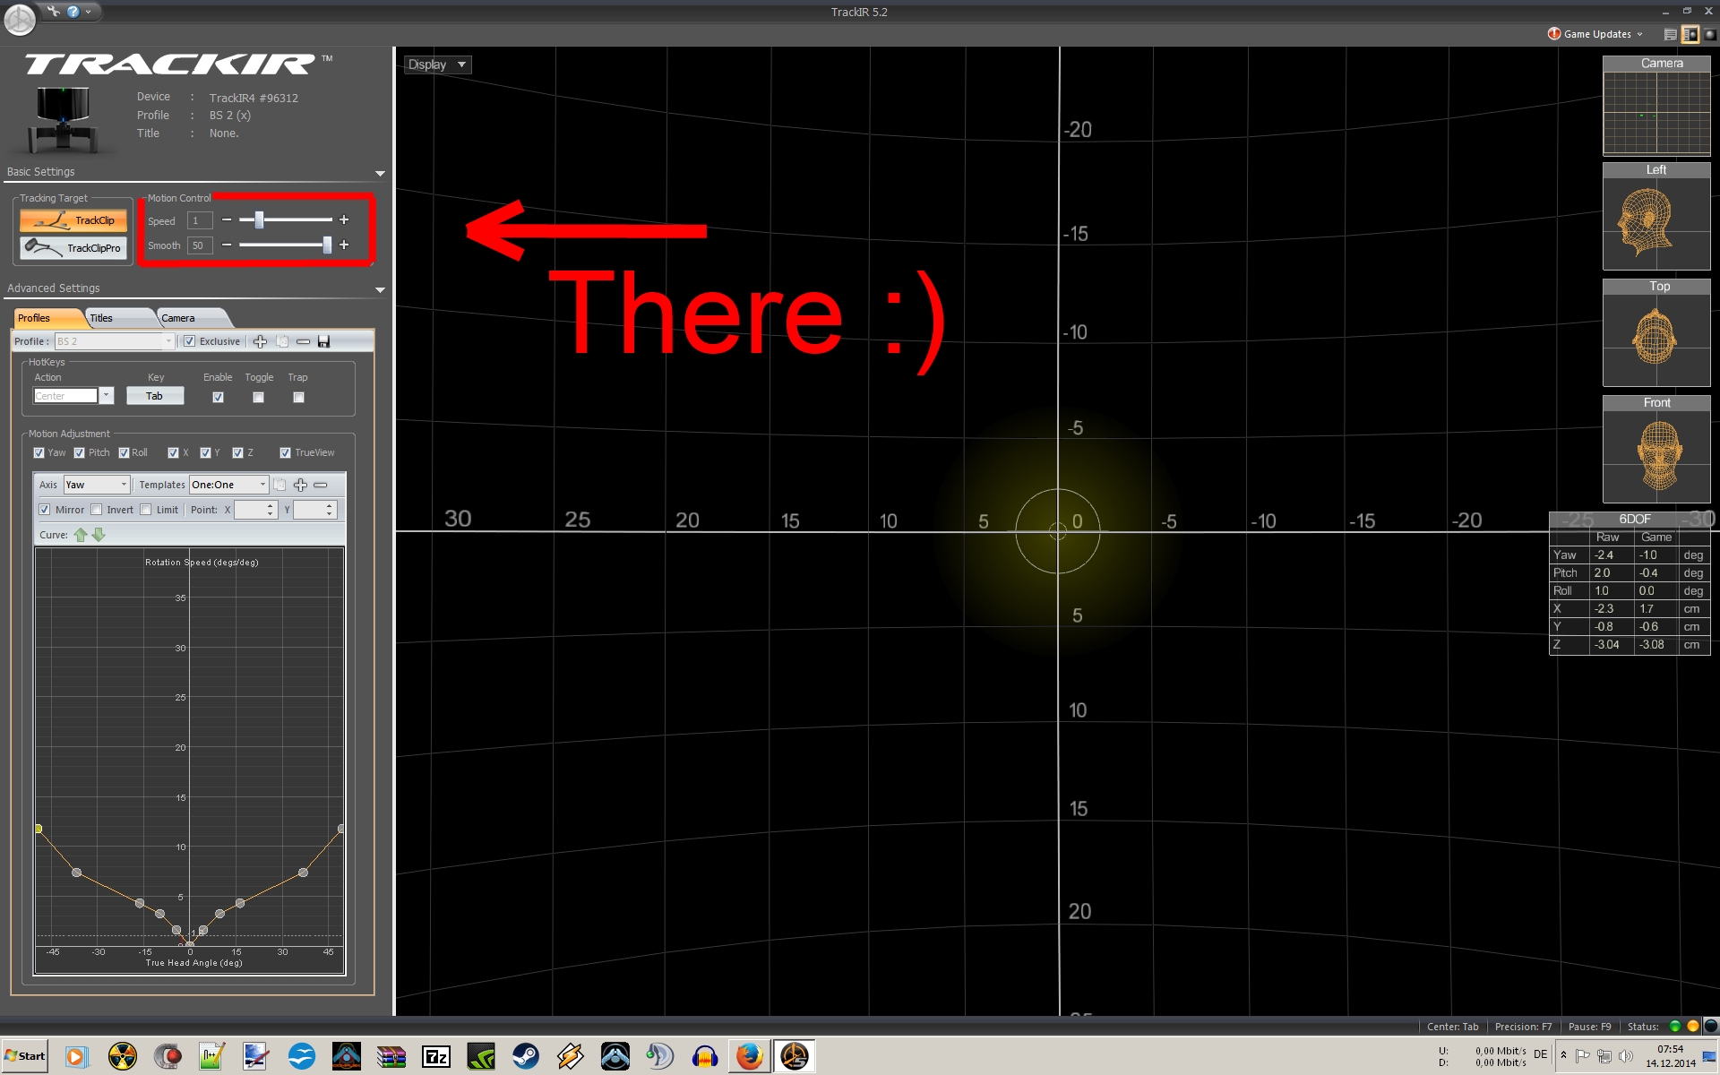Switch to the Profiles tab
Screen dimensions: 1720x1075
pos(47,318)
